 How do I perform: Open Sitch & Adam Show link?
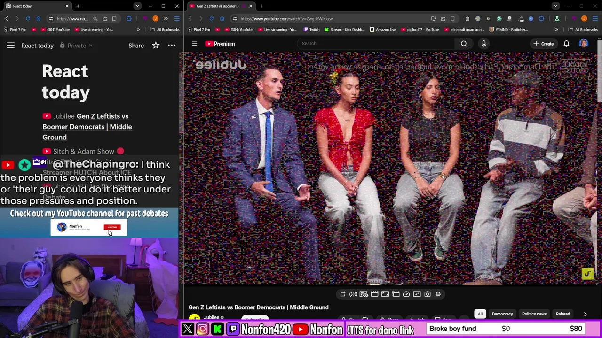pyautogui.click(x=83, y=151)
